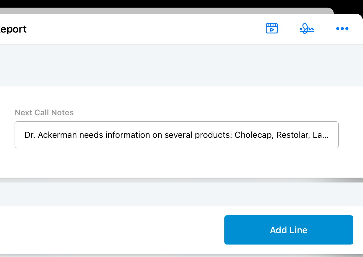Click the Next Call Notes label

coord(44,113)
